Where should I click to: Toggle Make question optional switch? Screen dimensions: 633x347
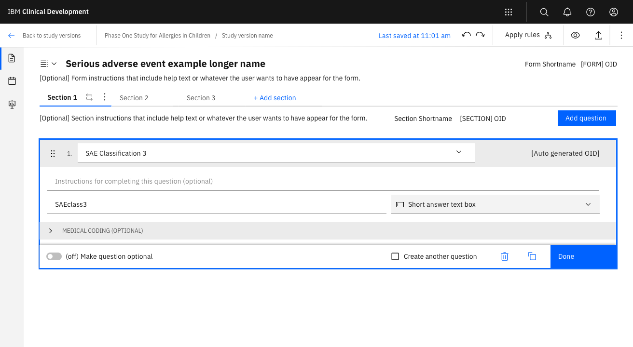(54, 256)
